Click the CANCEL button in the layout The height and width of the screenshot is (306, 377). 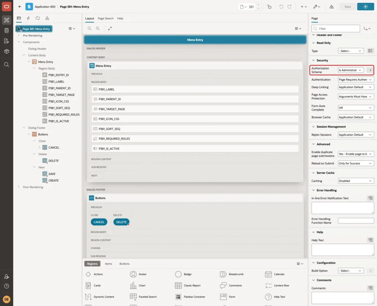(x=99, y=222)
